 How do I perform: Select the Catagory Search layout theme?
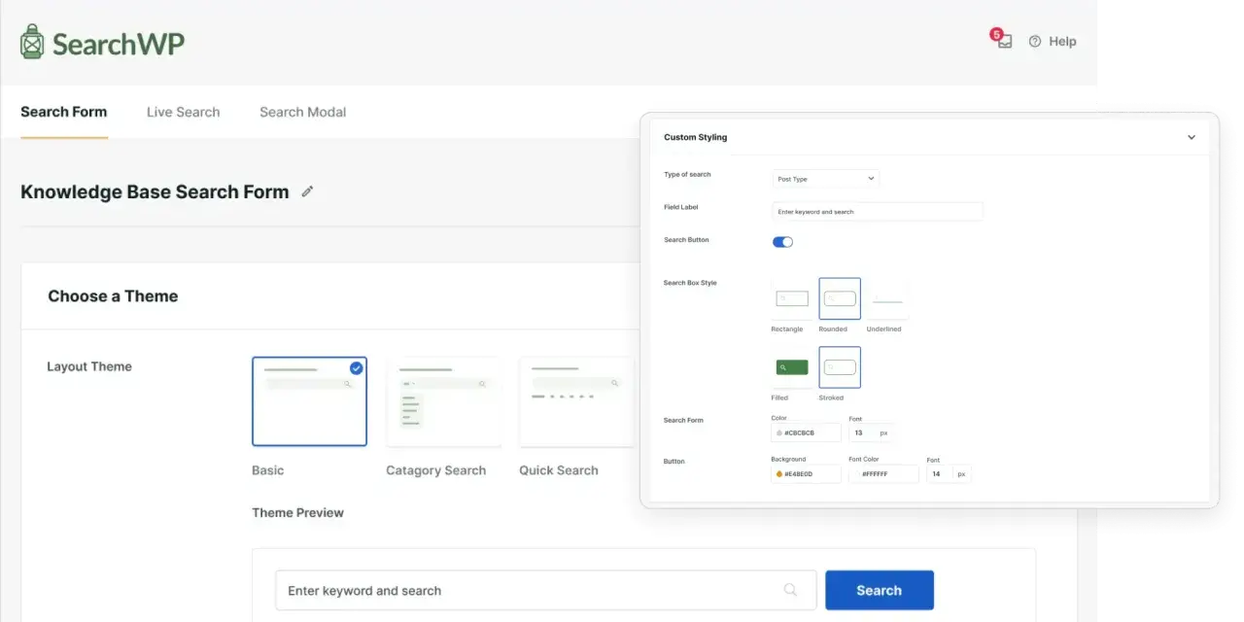click(x=444, y=401)
